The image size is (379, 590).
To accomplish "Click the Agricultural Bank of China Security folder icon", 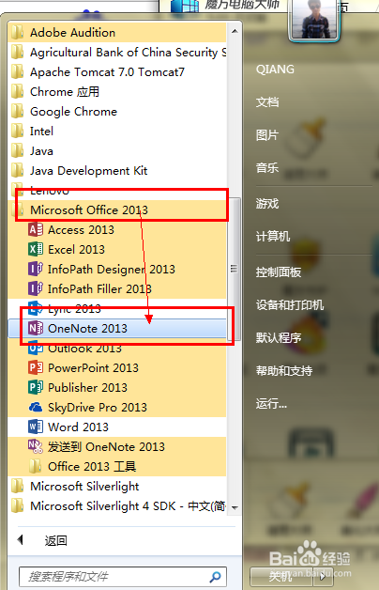I will (x=17, y=53).
